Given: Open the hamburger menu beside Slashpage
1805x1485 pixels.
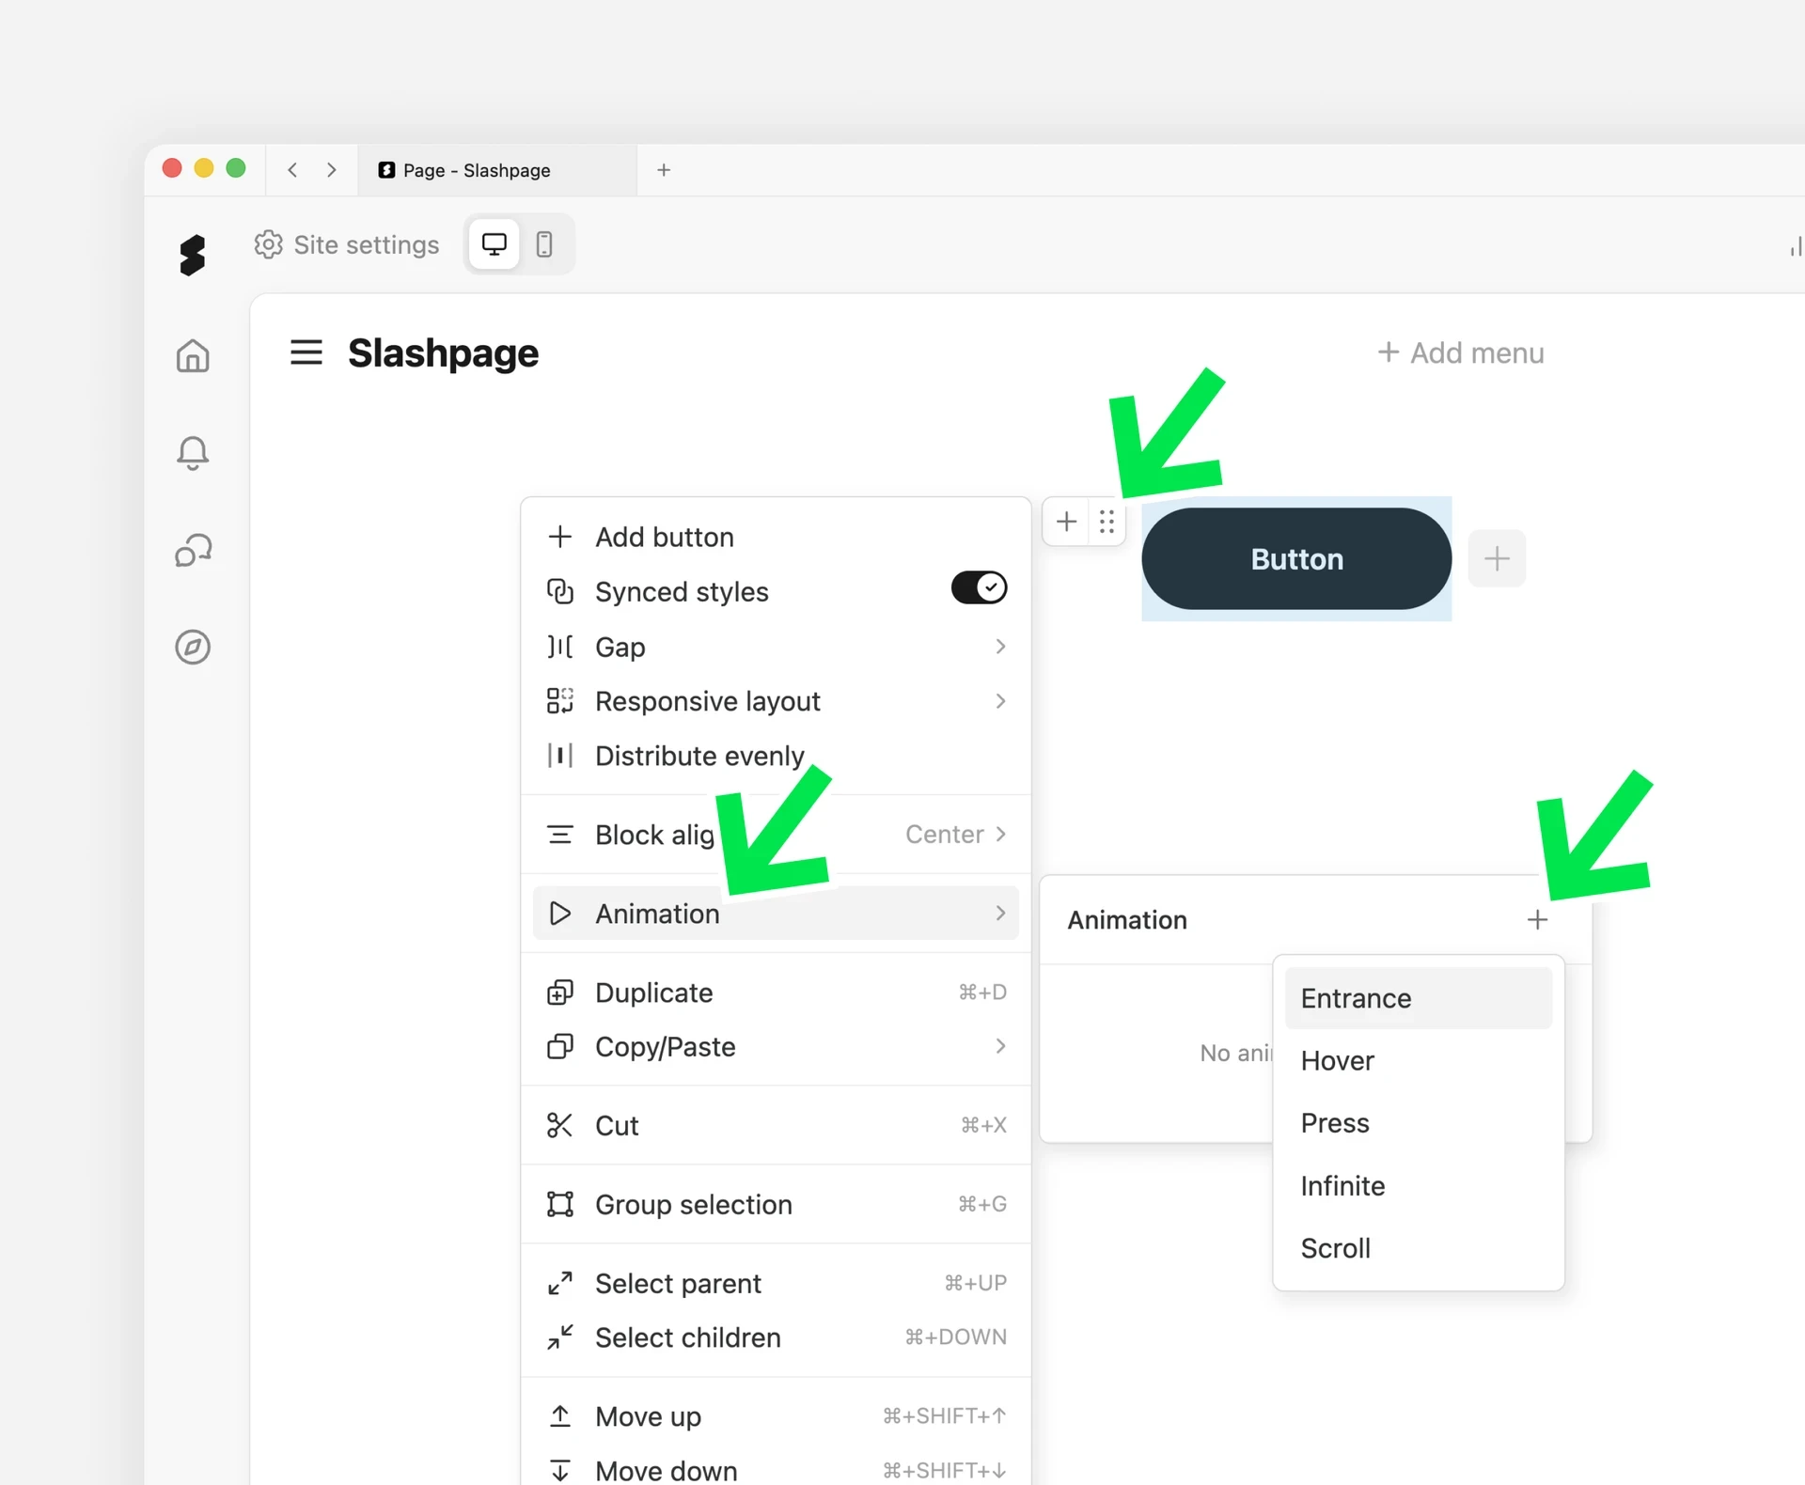Looking at the screenshot, I should pos(306,352).
